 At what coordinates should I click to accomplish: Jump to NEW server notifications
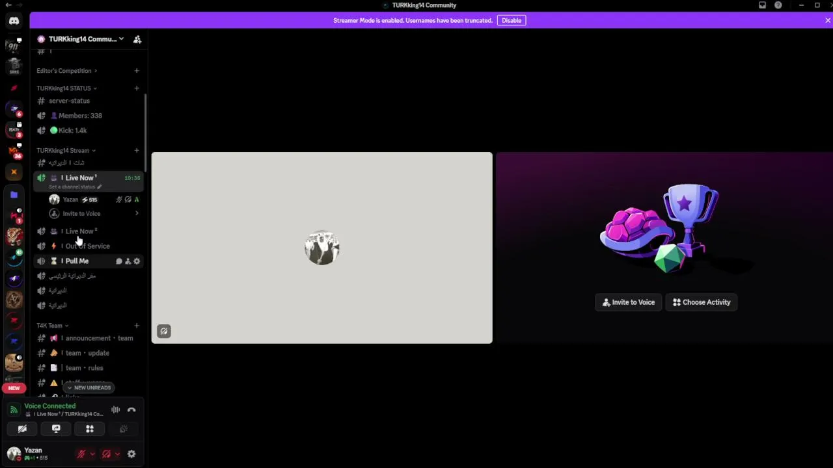click(x=14, y=388)
